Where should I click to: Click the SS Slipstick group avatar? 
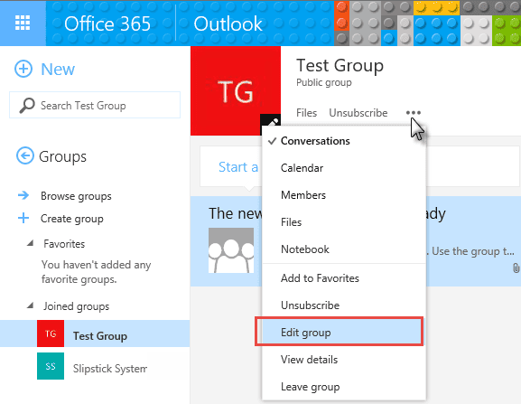(51, 366)
